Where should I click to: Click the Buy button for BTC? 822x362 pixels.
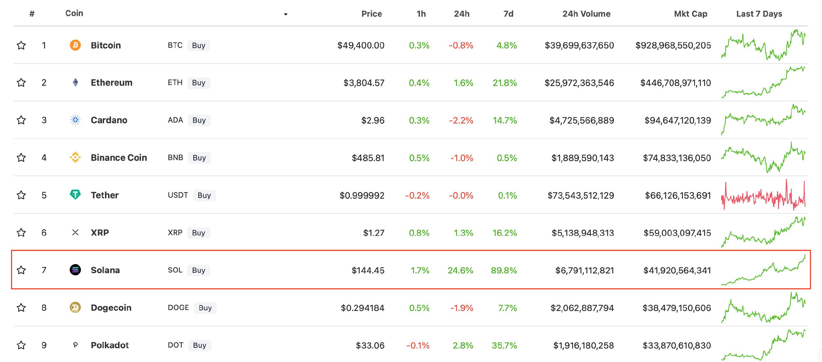pos(198,46)
